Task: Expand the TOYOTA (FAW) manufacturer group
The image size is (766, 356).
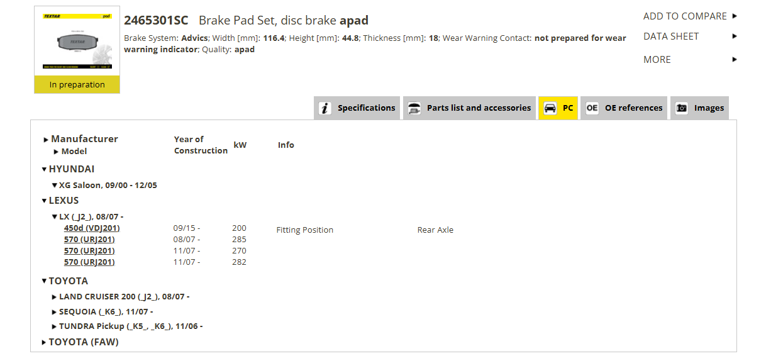Action: pos(44,343)
